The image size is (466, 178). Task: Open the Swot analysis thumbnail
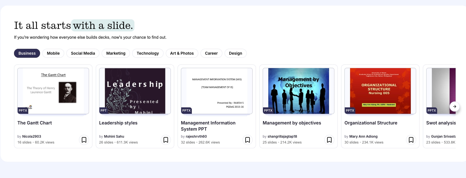pos(441,91)
